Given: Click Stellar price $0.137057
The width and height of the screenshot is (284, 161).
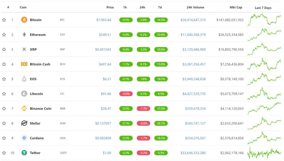Looking at the screenshot, I should (103, 123).
